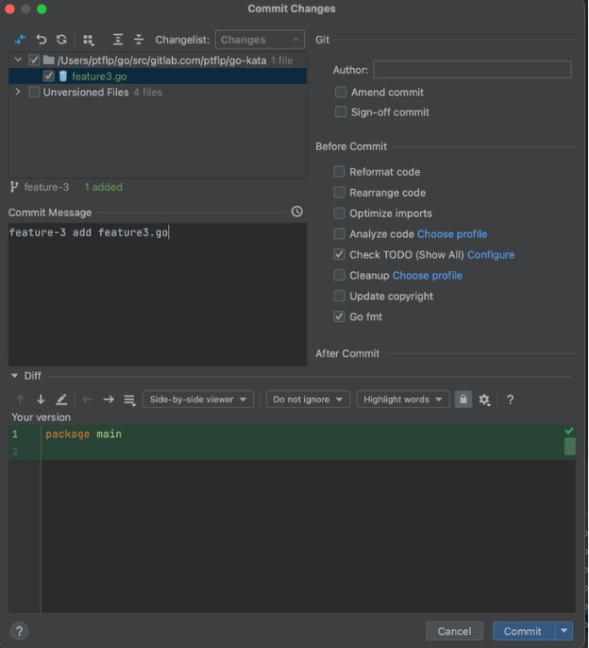
Task: Open the Side-by-side viewer dropdown
Action: pyautogui.click(x=198, y=400)
